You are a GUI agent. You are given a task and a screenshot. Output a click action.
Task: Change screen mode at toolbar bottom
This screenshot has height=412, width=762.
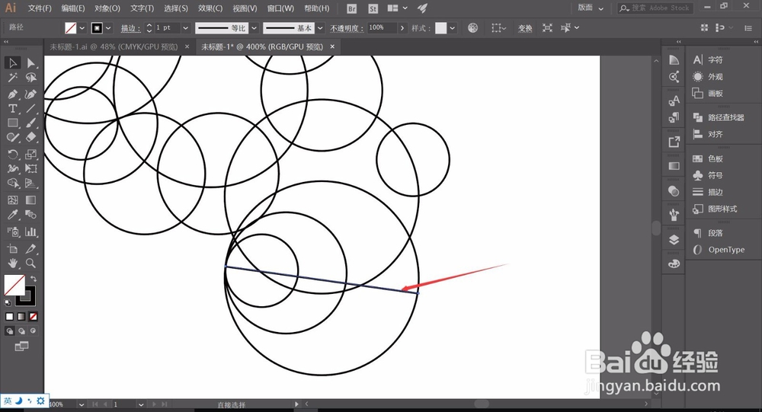coord(21,346)
